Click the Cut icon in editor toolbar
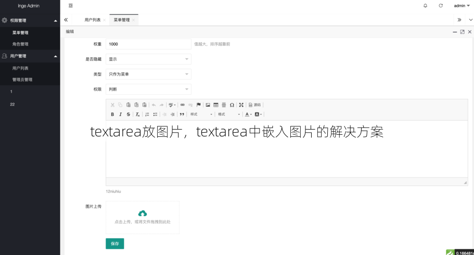Screen dimensions: 474x255 coord(112,105)
